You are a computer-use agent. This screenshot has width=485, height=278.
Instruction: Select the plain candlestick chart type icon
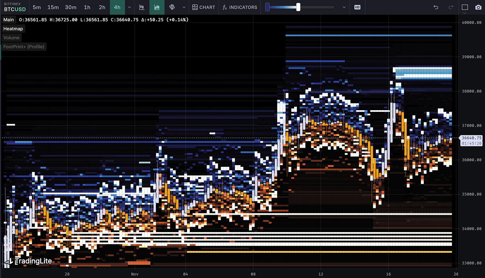coord(141,7)
